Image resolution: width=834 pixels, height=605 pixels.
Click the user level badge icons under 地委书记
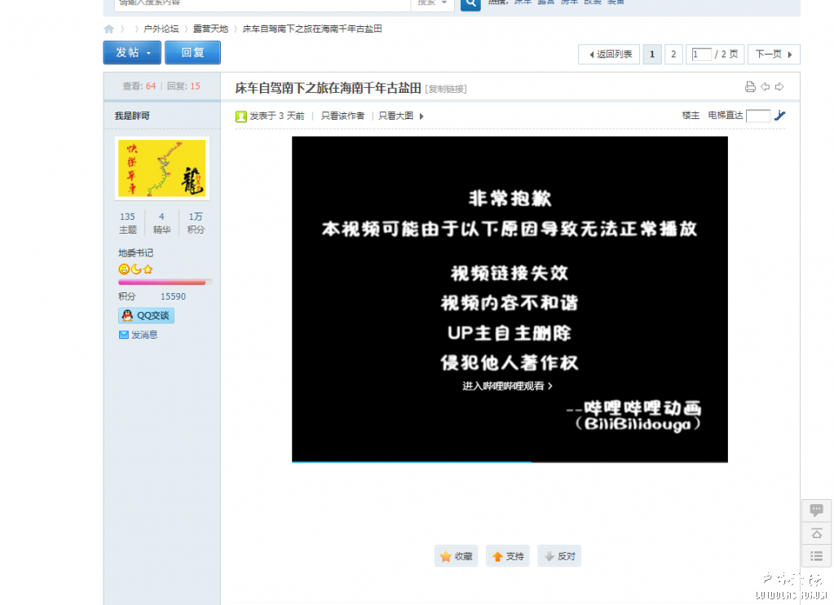pos(135,270)
